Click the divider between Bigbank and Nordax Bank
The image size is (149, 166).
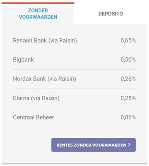[x=74, y=69]
